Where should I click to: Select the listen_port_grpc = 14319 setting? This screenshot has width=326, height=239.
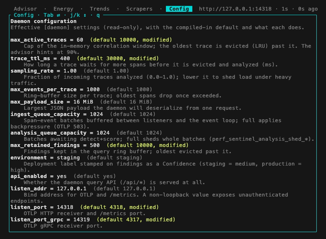point(50,220)
